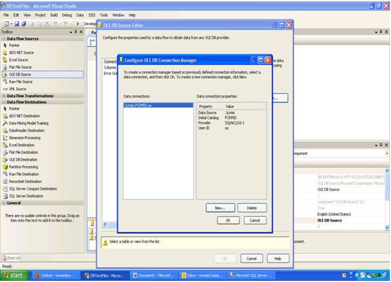Open SSIS menu
This screenshot has height=282, width=391.
[x=91, y=15]
